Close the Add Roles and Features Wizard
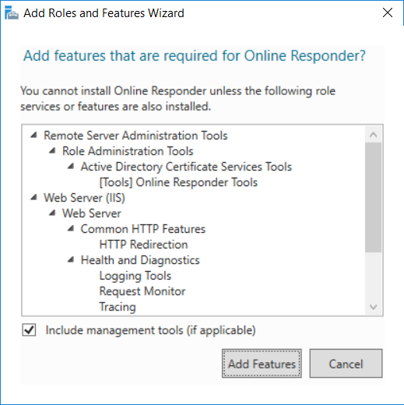 [388, 12]
